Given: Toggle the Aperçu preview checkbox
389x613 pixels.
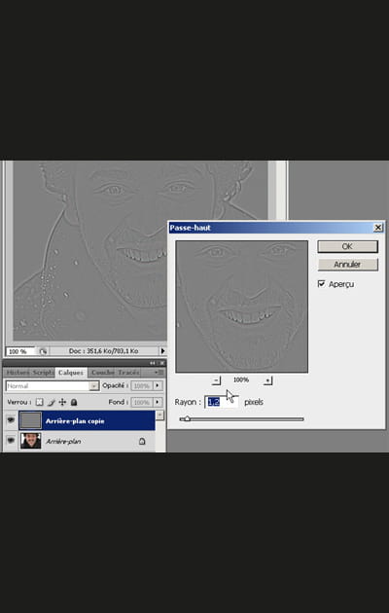Looking at the screenshot, I should pyautogui.click(x=322, y=284).
